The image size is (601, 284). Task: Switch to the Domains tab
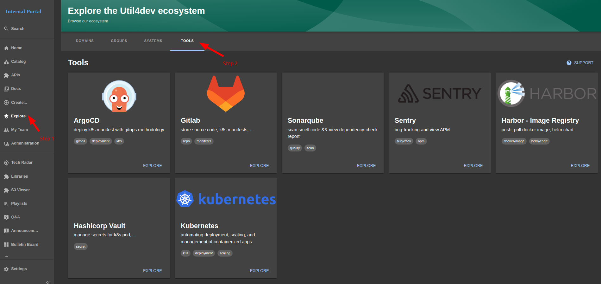(85, 41)
